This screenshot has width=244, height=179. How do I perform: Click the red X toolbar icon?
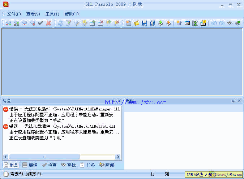(x=48, y=23)
